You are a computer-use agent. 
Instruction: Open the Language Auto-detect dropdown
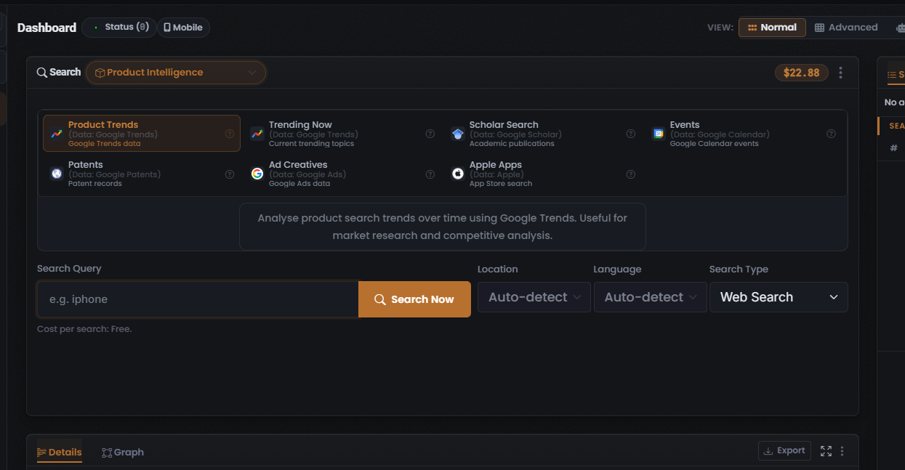(x=651, y=297)
